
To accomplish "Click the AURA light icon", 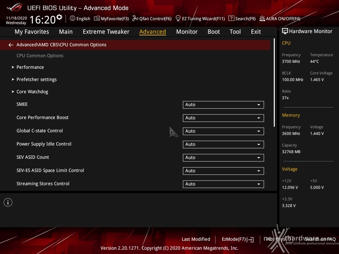I will [x=262, y=19].
